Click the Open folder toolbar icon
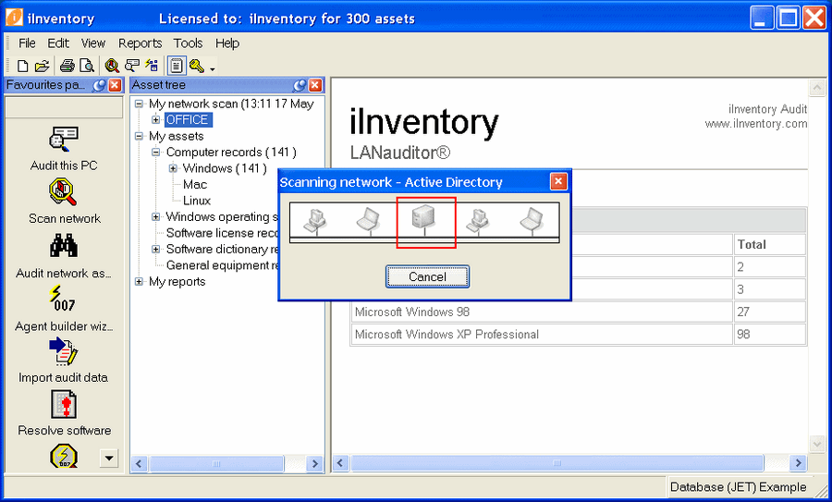 point(42,66)
